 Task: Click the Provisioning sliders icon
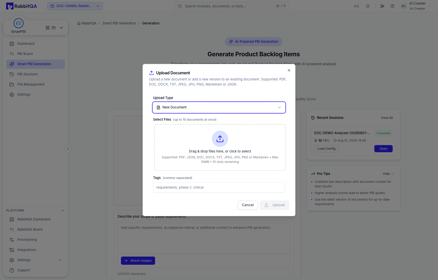click(x=12, y=240)
